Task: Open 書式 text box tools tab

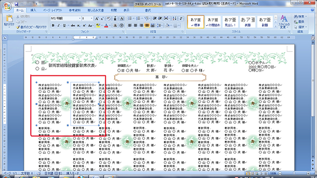Action: pyautogui.click(x=148, y=10)
